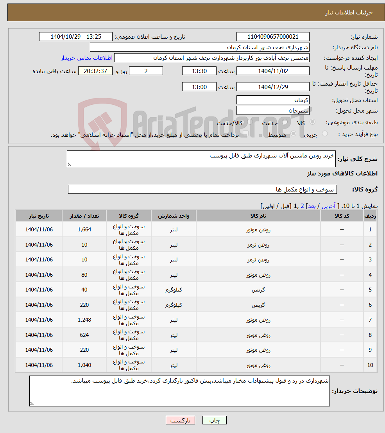Click quantity 40 in row 5
The height and width of the screenshot is (433, 385).
(x=84, y=290)
